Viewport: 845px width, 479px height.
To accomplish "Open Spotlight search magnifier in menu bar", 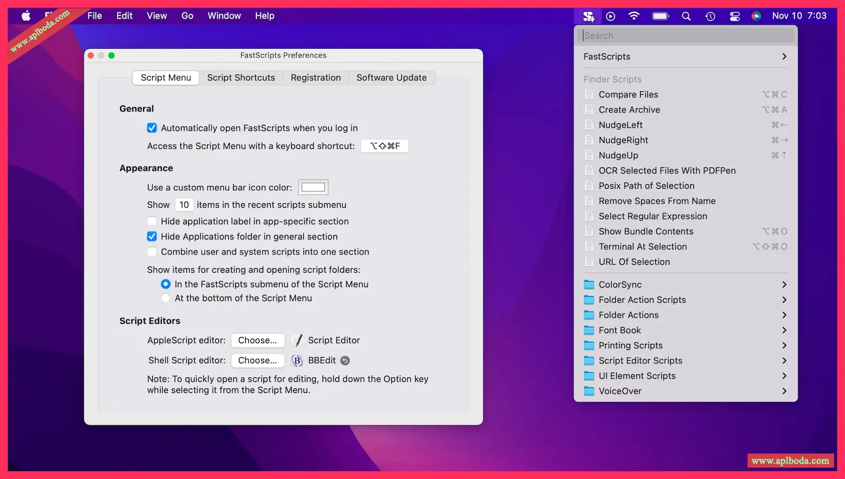I will point(686,16).
